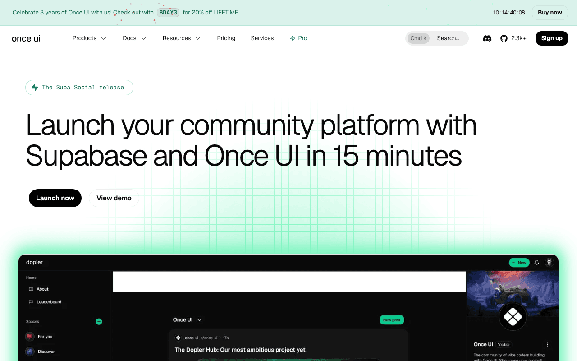Click the 10:14:40:08 countdown timer
The image size is (577, 361).
click(x=509, y=13)
